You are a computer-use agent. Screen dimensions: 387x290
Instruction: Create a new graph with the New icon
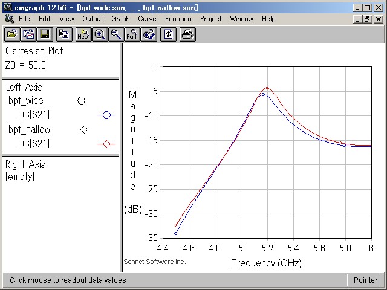coord(83,34)
